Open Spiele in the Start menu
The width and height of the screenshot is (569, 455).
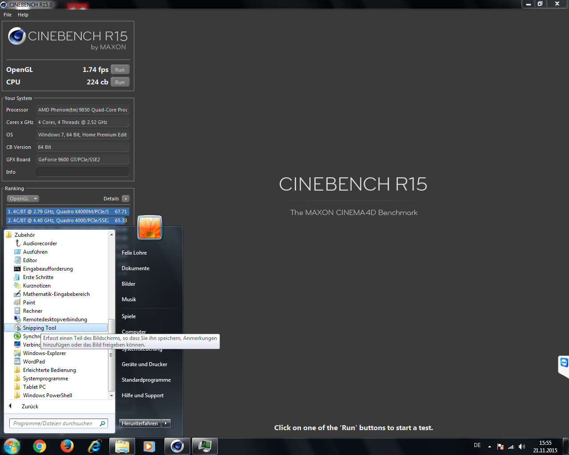(x=128, y=316)
